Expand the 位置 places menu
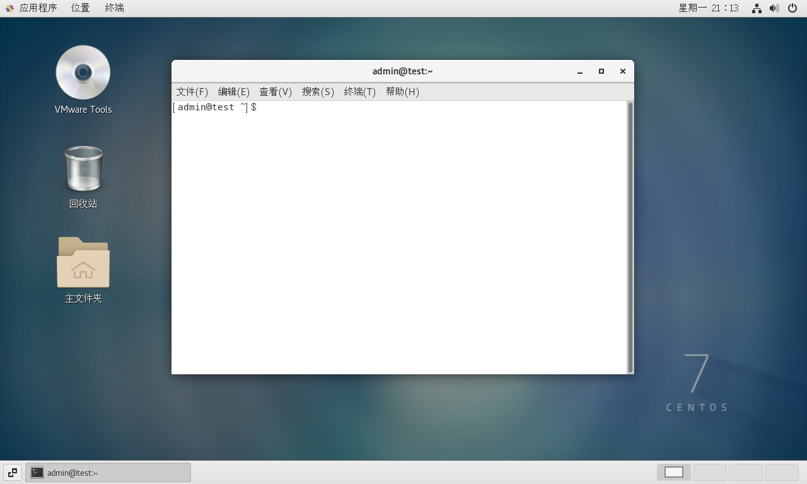Image resolution: width=807 pixels, height=484 pixels. 80,8
